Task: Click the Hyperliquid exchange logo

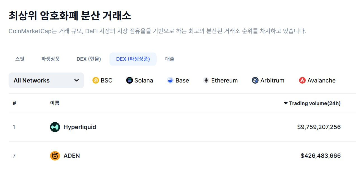Action: pyautogui.click(x=55, y=127)
